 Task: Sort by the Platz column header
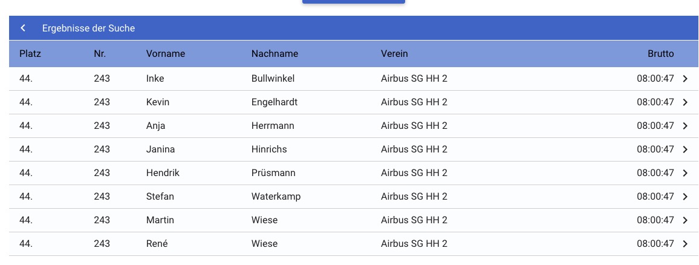click(30, 54)
